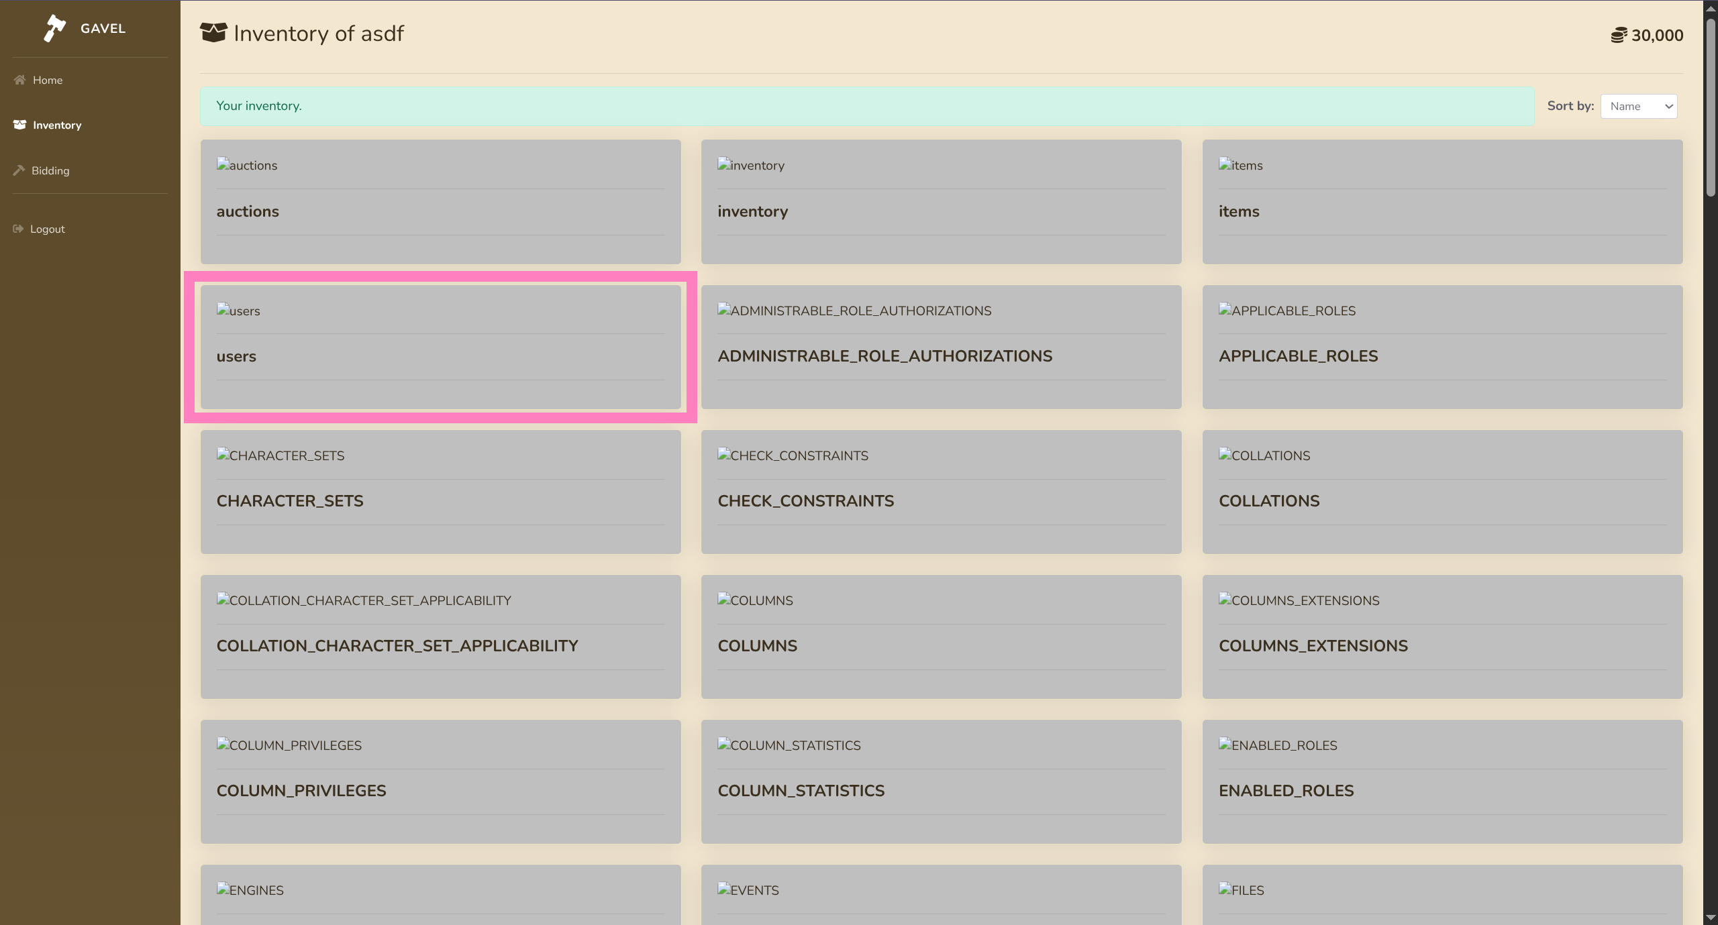Go to the Bidding page
This screenshot has height=925, width=1718.
coord(50,170)
